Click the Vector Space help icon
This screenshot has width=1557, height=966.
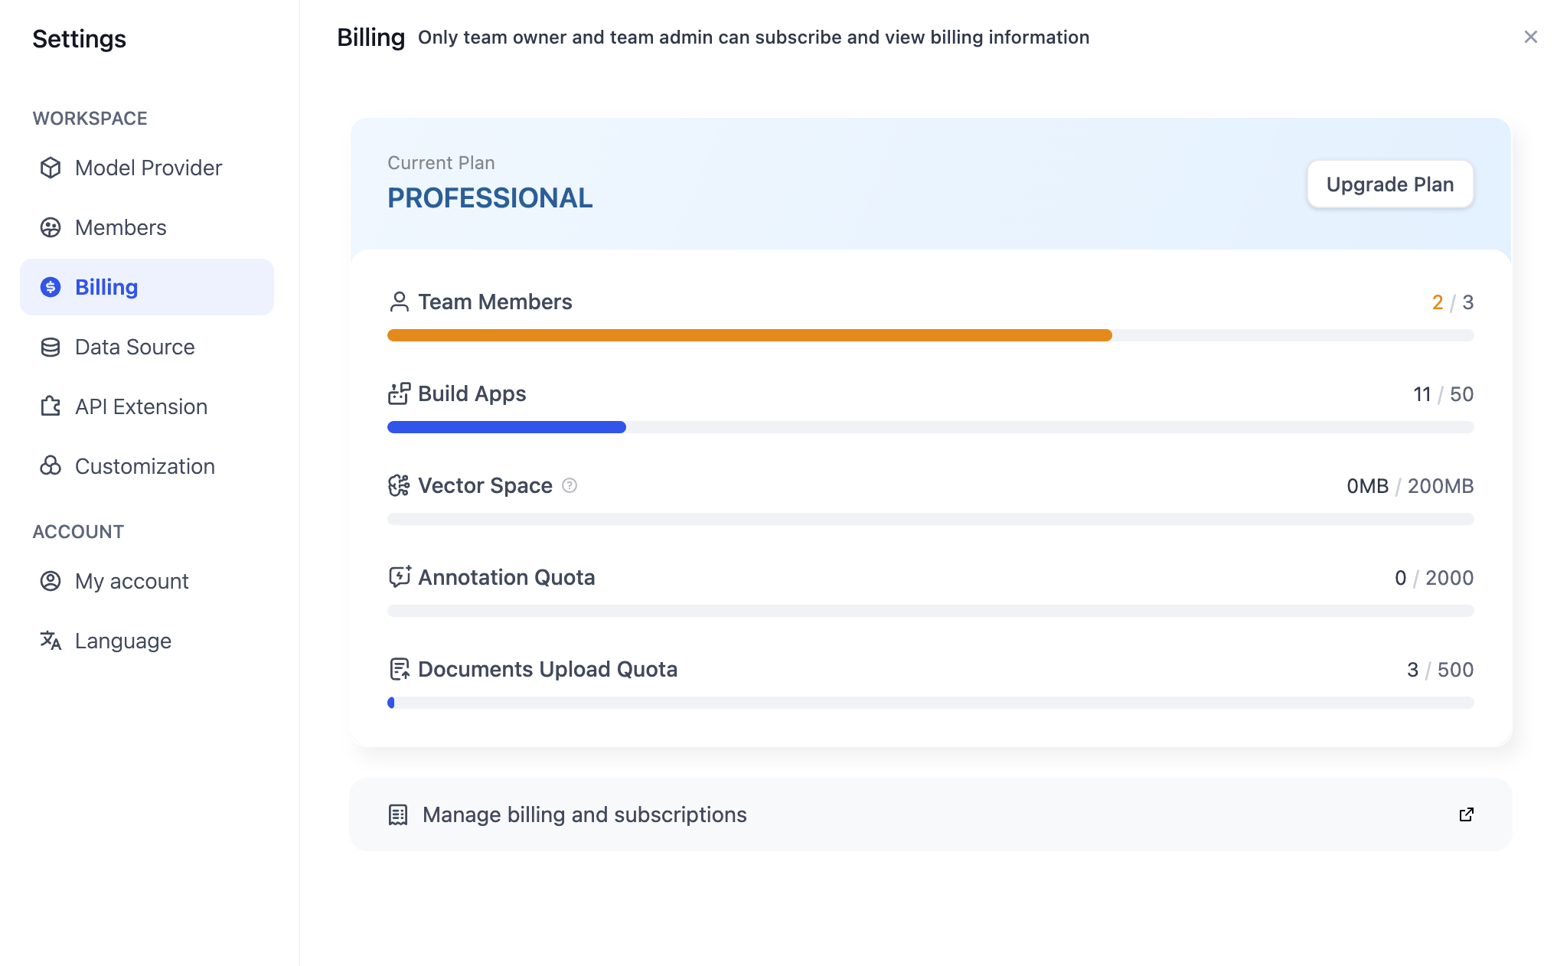570,485
